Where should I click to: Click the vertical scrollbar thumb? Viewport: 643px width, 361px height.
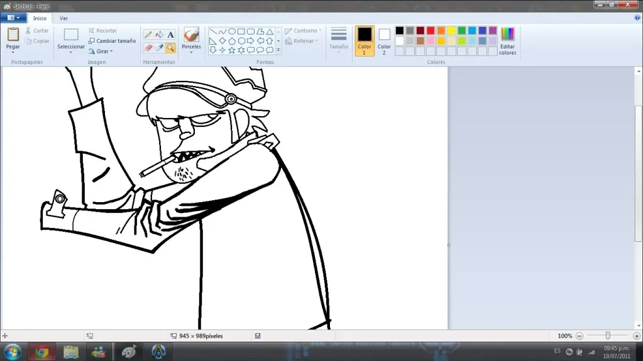pyautogui.click(x=639, y=173)
